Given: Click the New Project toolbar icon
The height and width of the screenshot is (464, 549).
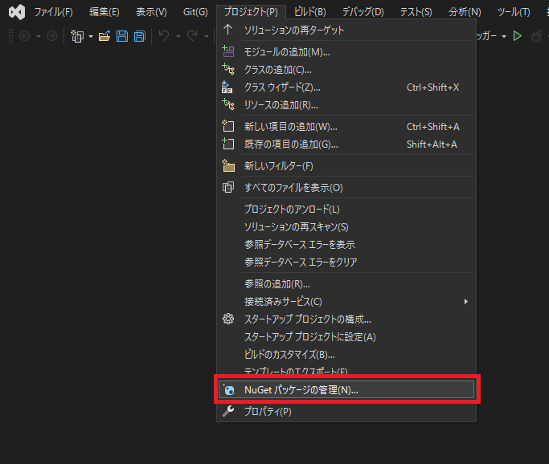Looking at the screenshot, I should click(x=77, y=36).
